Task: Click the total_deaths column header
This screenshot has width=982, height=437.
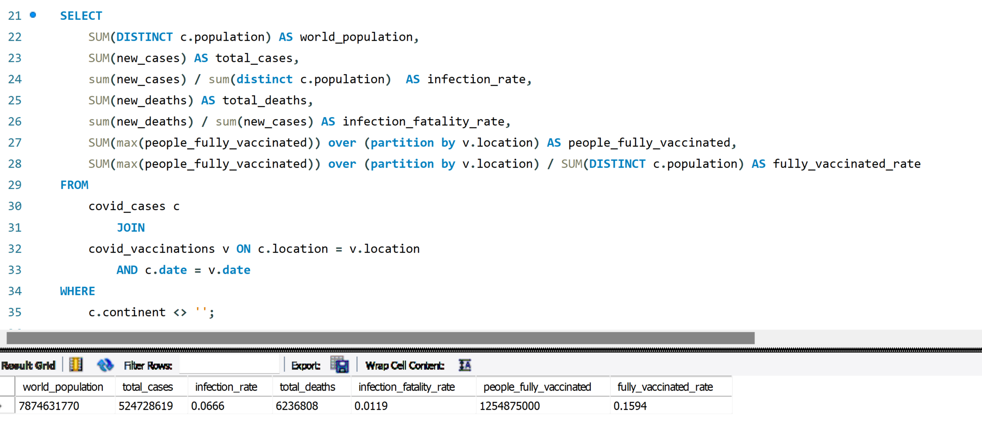Action: point(307,387)
